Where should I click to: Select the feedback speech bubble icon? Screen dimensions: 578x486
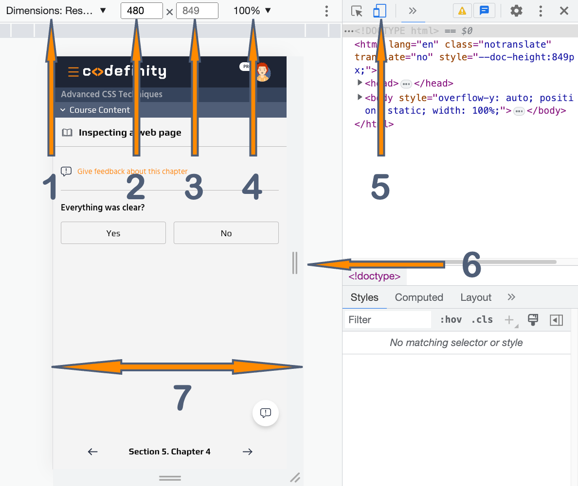click(x=66, y=171)
